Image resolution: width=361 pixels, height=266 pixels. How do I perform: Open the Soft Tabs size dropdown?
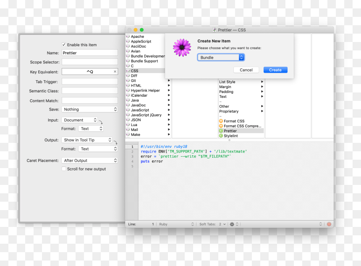point(222,224)
